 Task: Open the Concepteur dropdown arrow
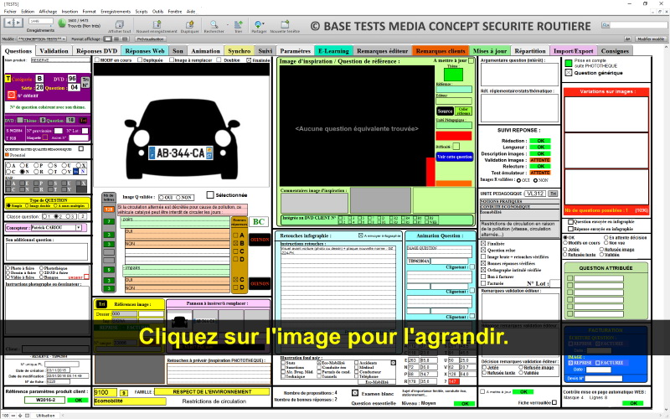(79, 227)
